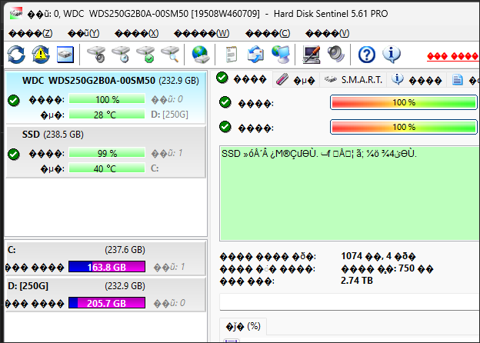Click the empty white field below 2.74 TB
The image size is (480, 343).
coord(349,302)
